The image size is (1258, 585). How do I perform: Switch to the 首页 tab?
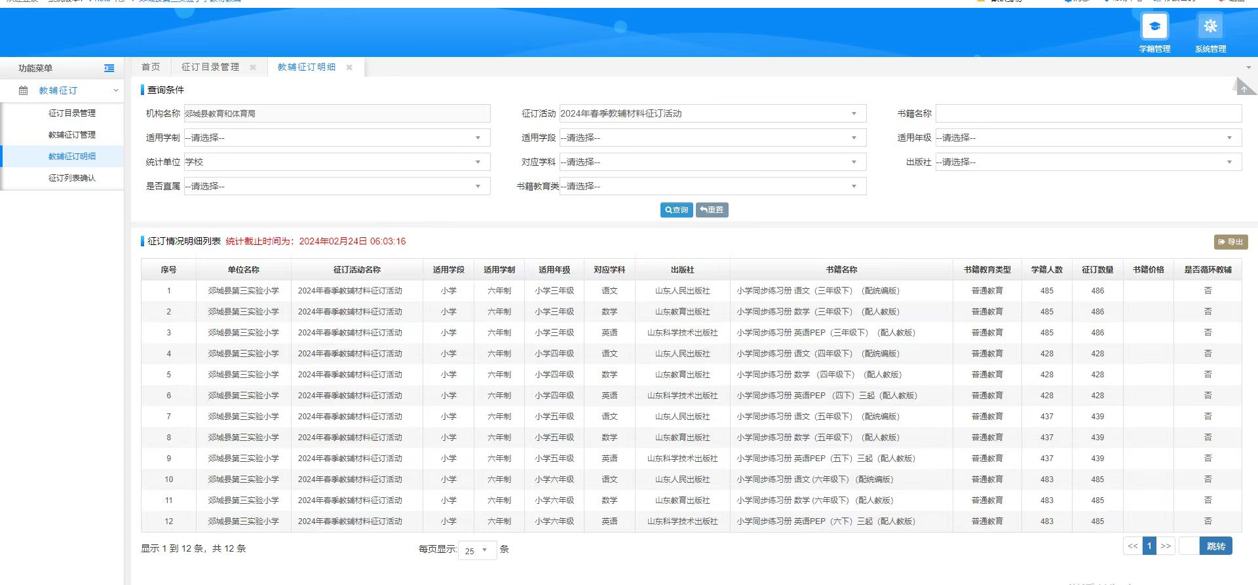(x=151, y=67)
